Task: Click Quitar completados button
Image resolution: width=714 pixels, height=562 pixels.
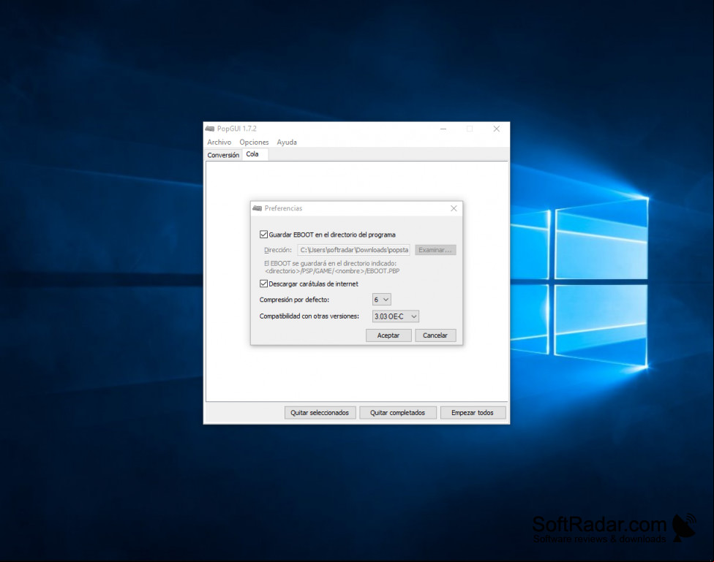Action: coord(397,413)
